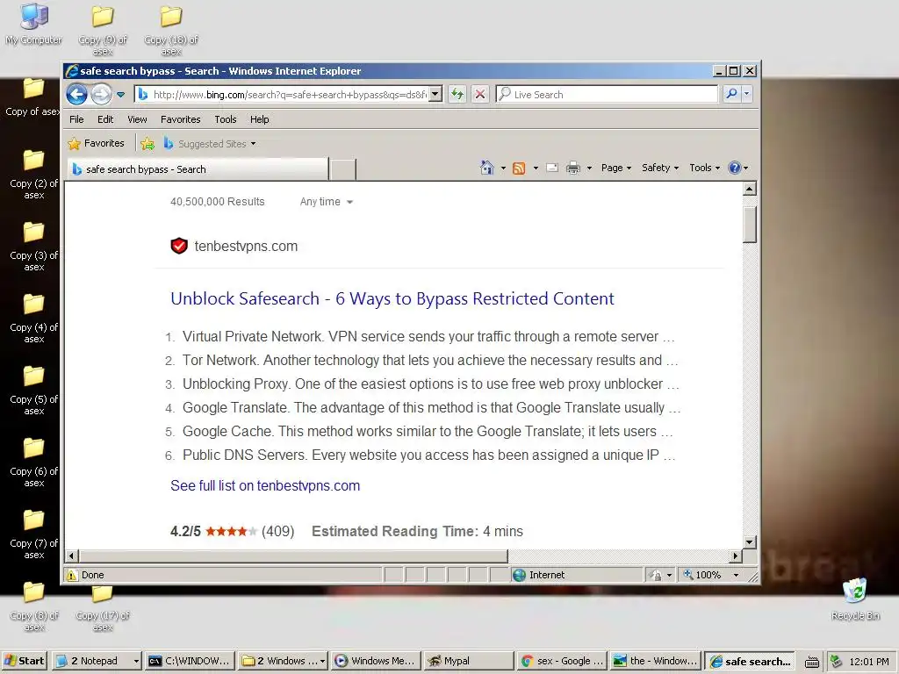Open the File menu
The height and width of the screenshot is (674, 899).
click(76, 119)
